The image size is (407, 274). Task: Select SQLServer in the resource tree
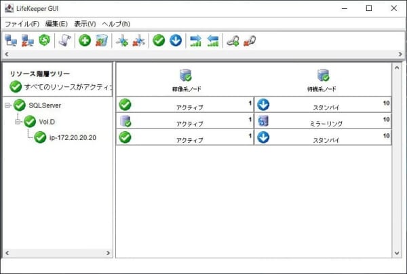pos(45,105)
